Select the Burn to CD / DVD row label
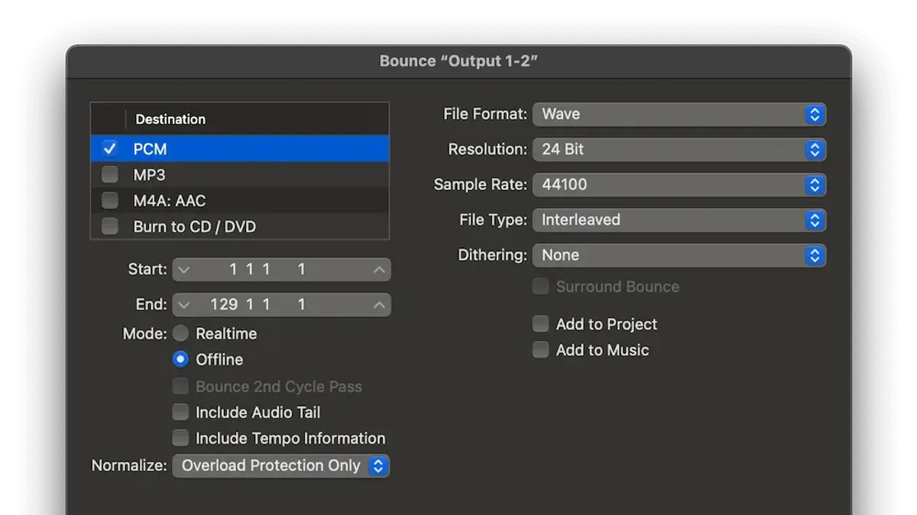Screen dimensions: 917x515 coord(194,227)
